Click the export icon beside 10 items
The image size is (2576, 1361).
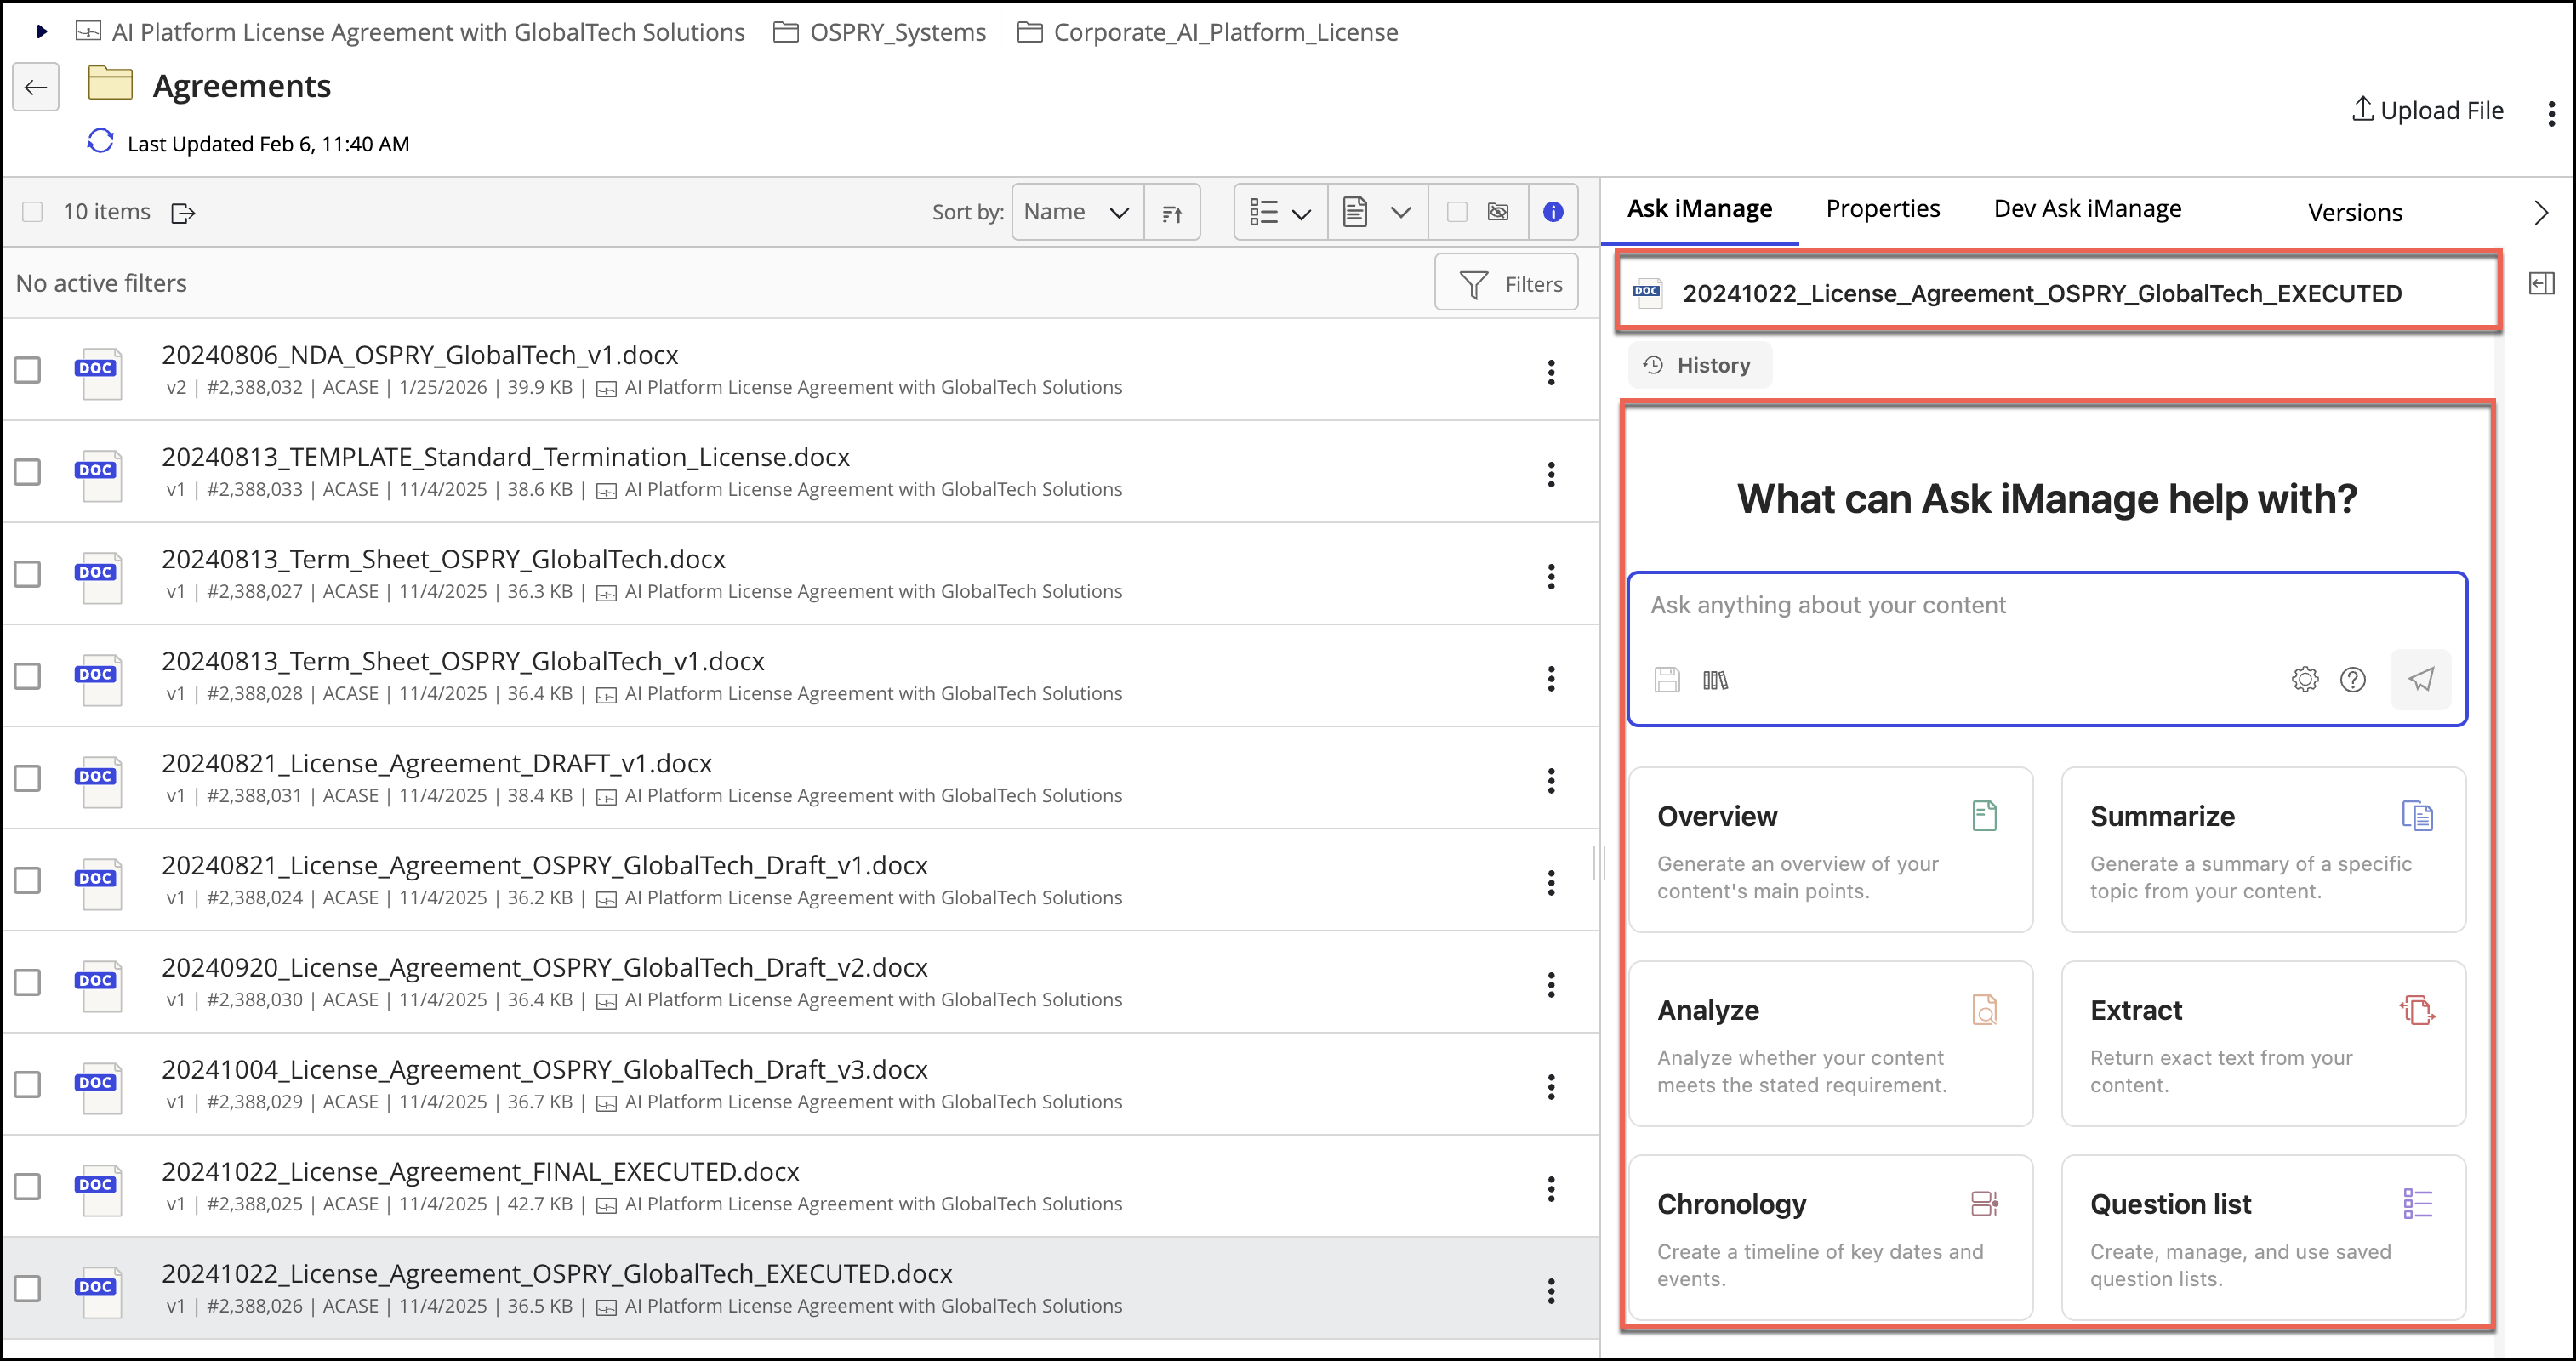[183, 213]
